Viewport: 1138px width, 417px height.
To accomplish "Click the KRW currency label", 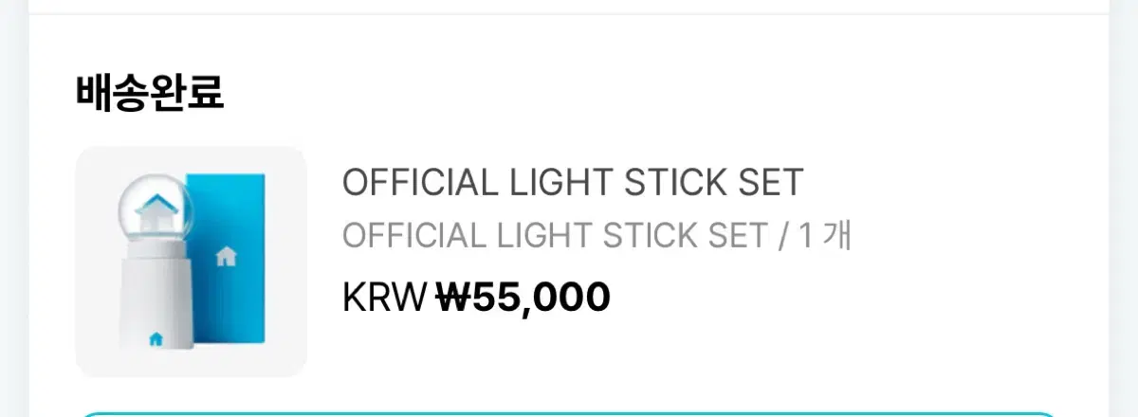I will [384, 298].
